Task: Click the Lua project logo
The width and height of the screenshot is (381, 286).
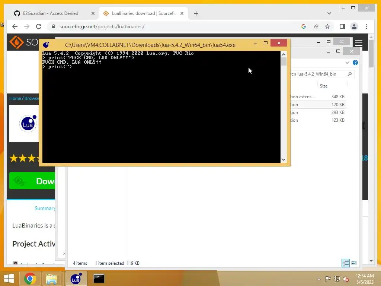Action: pyautogui.click(x=28, y=124)
